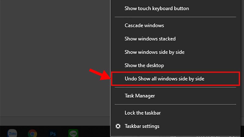The height and width of the screenshot is (137, 244).
Task: Click the empty taskbar space between Chrome and Ps
Action: [x=43, y=132]
